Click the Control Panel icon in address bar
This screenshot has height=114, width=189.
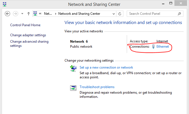click(36, 14)
